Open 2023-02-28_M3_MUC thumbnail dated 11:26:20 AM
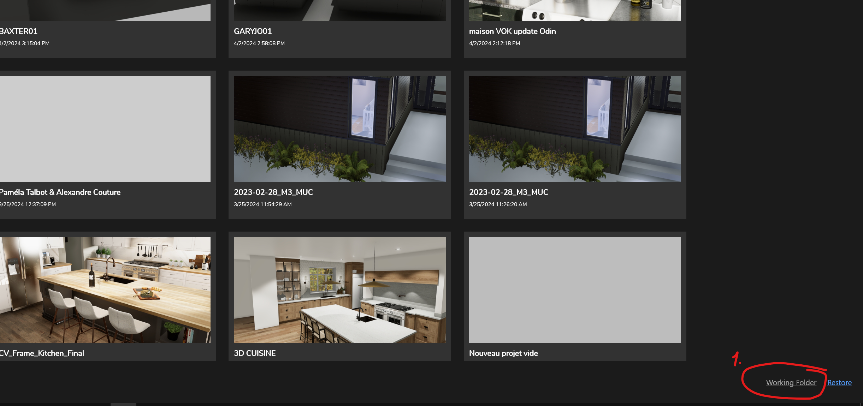The image size is (863, 406). pyautogui.click(x=575, y=129)
